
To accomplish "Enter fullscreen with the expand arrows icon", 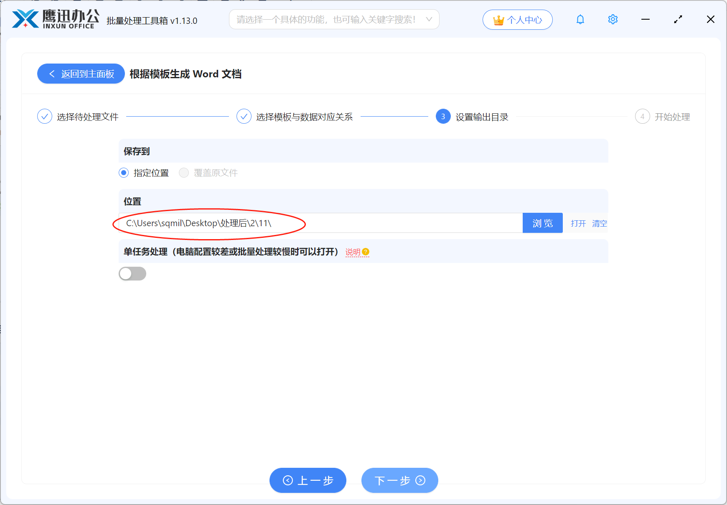I will tap(678, 19).
